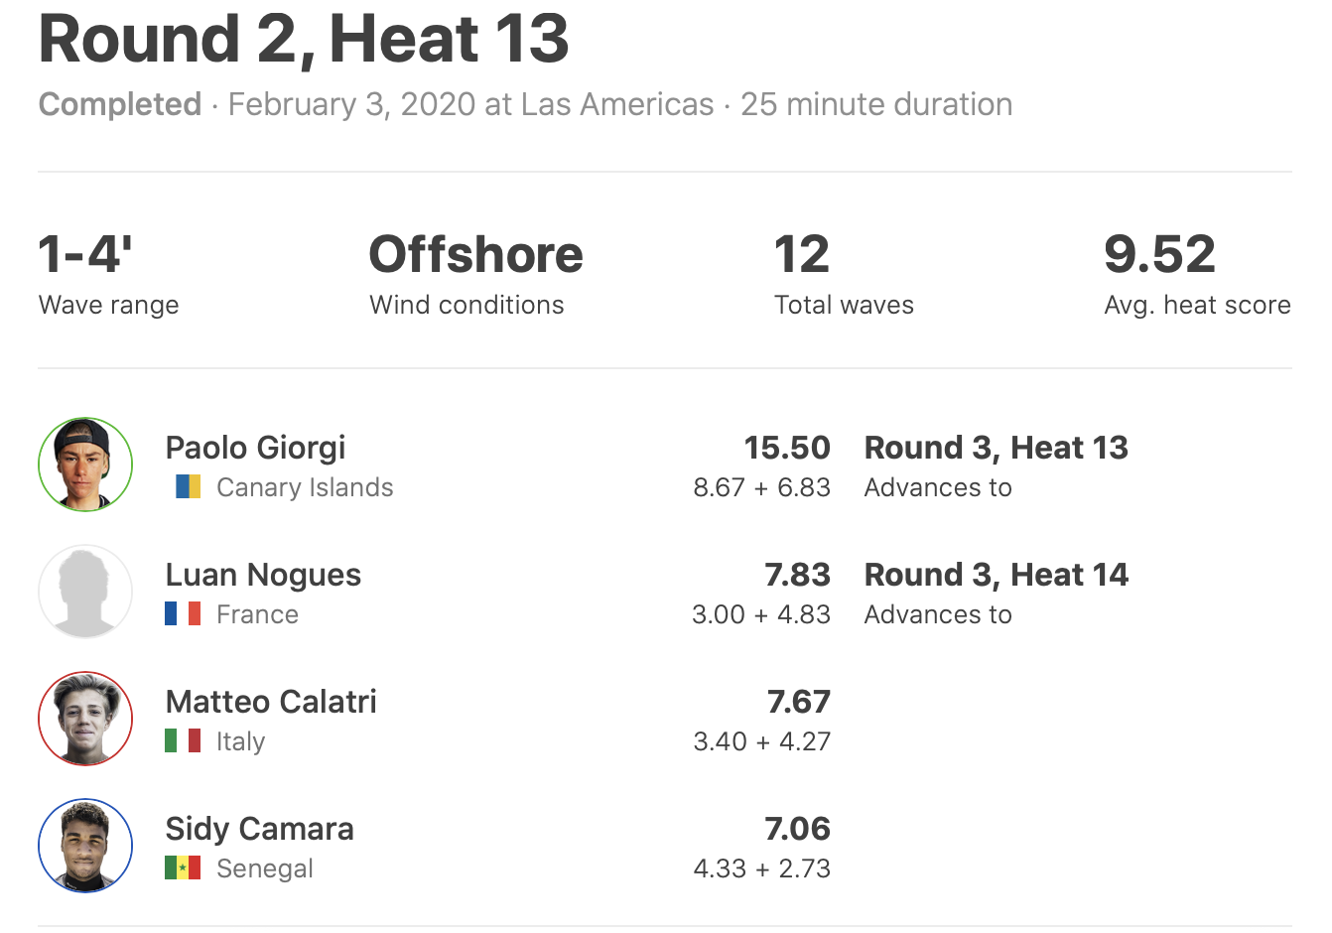Viewport: 1332px width, 933px height.
Task: Select Sidy Camara's name
Action: 259,829
